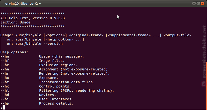Close the terminal window
Screen dimensions: 207x110
pos(203,4)
